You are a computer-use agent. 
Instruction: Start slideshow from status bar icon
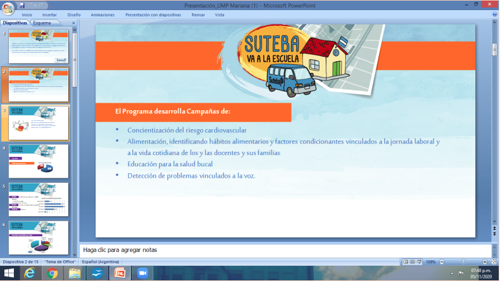420,261
